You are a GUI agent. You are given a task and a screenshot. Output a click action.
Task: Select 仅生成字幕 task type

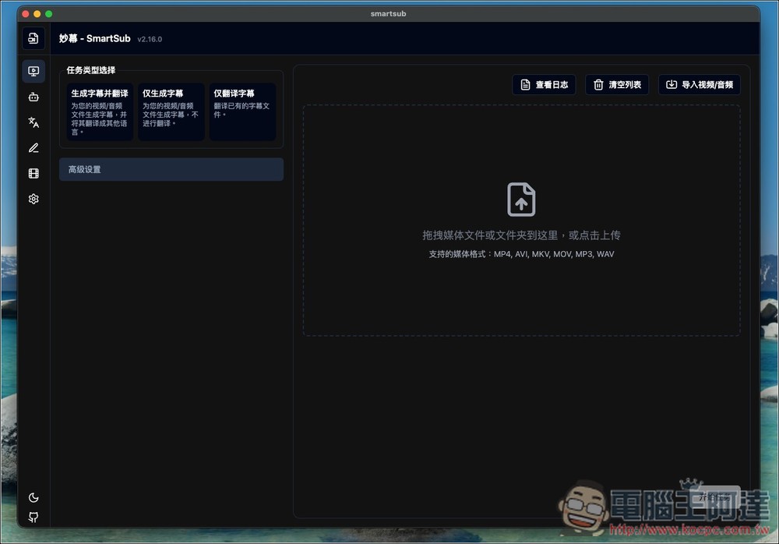171,112
